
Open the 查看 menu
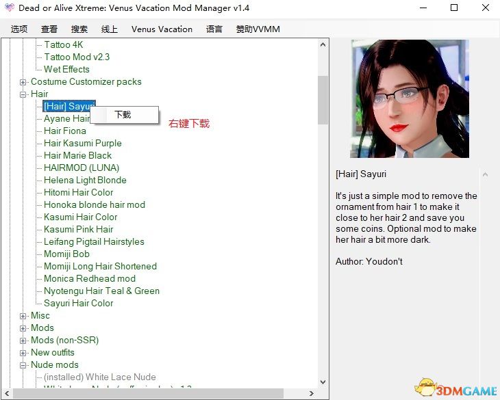pyautogui.click(x=49, y=29)
